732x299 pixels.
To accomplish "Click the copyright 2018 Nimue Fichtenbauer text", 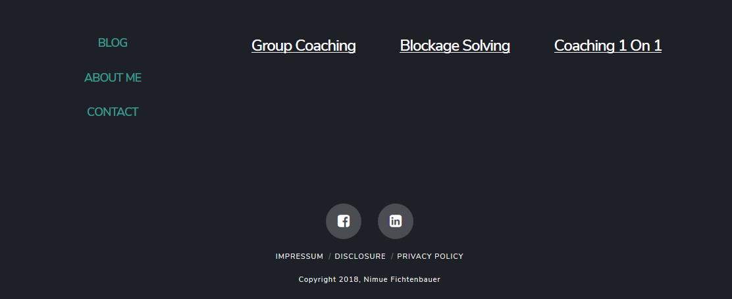I will coord(369,280).
